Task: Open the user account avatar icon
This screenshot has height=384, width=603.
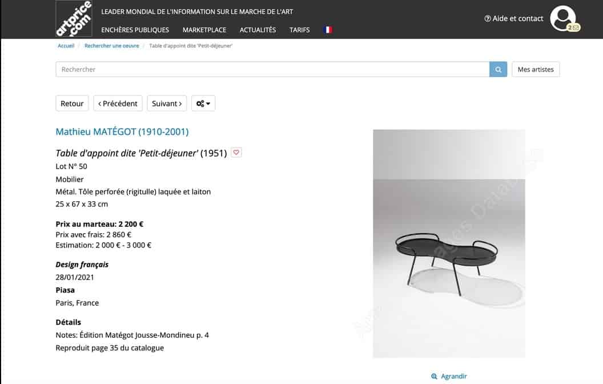Action: click(x=562, y=18)
